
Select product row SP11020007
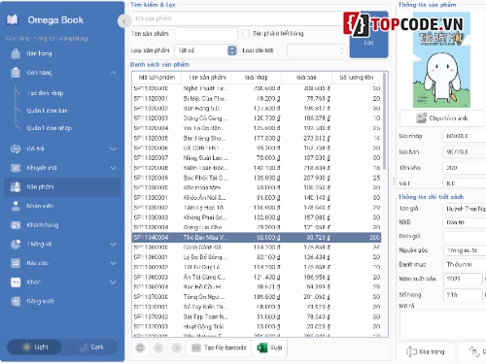coord(257,158)
